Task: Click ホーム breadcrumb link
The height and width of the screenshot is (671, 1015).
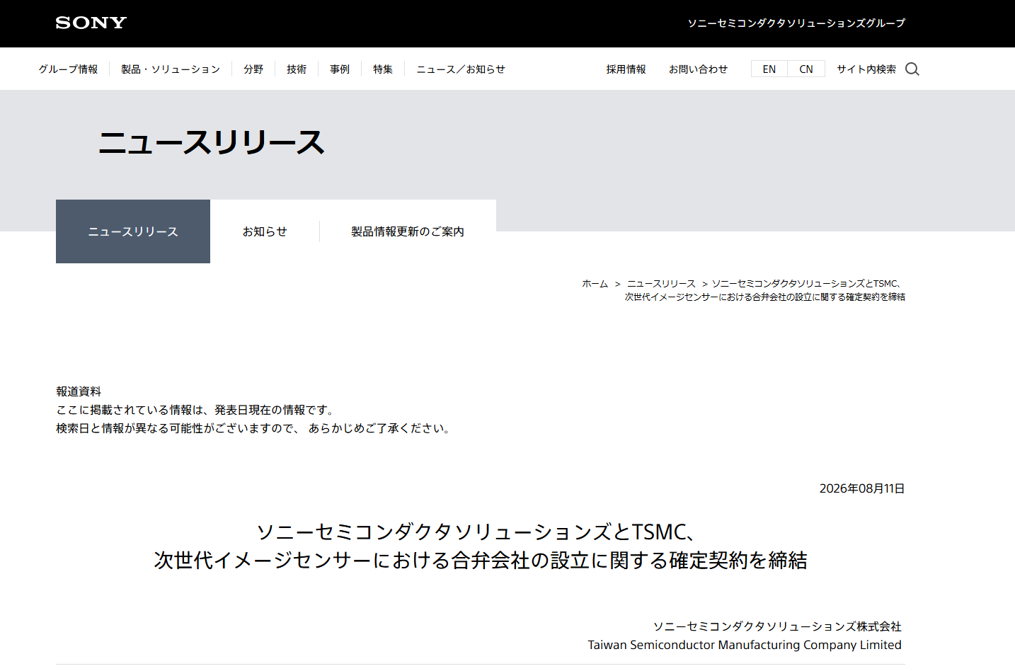Action: point(595,284)
